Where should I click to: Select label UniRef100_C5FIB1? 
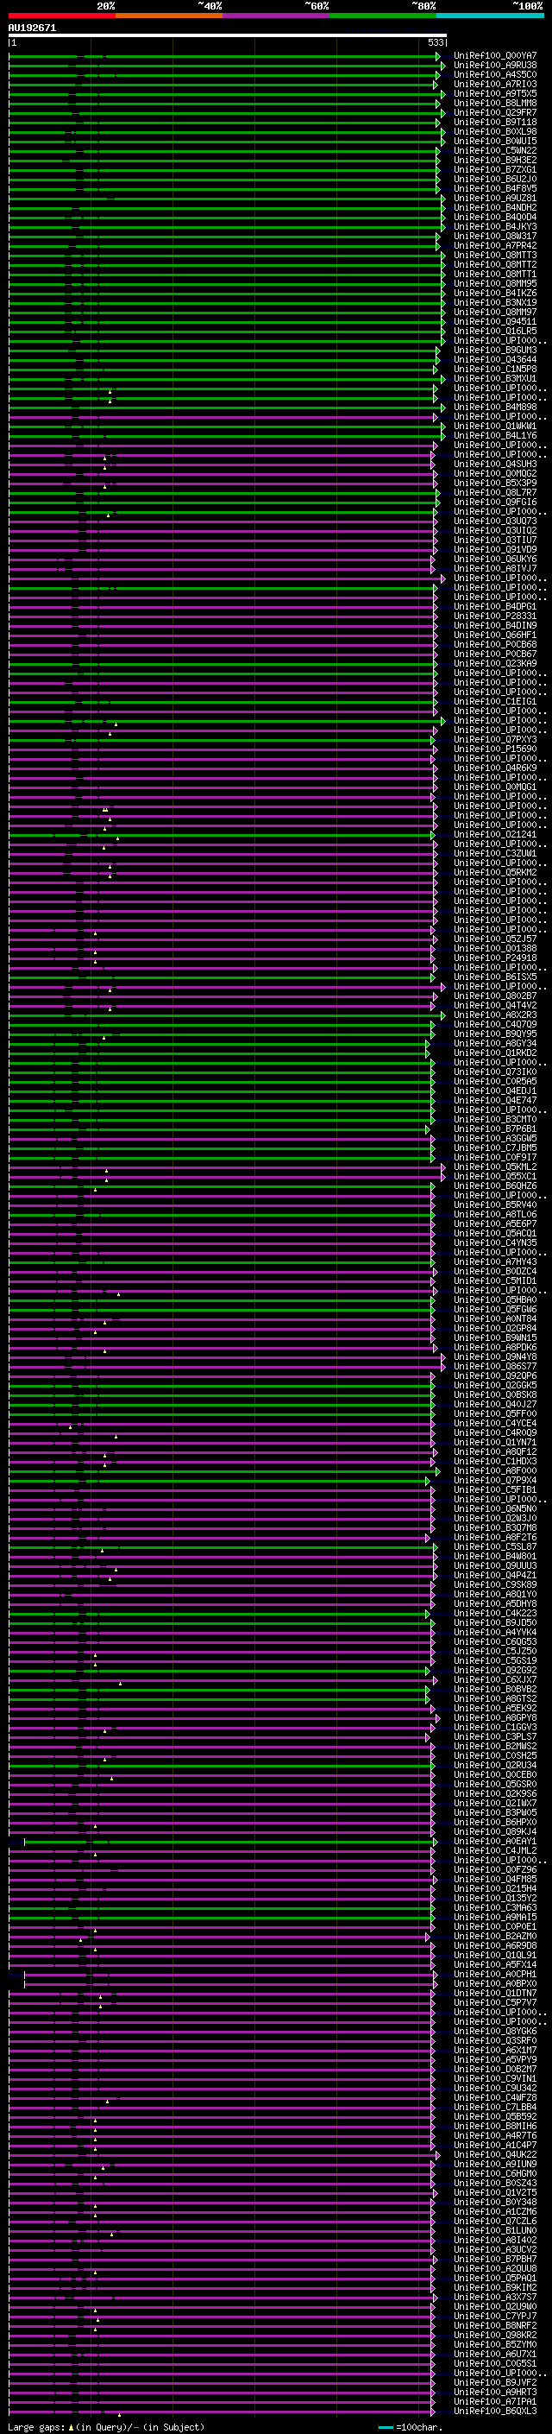point(495,1490)
